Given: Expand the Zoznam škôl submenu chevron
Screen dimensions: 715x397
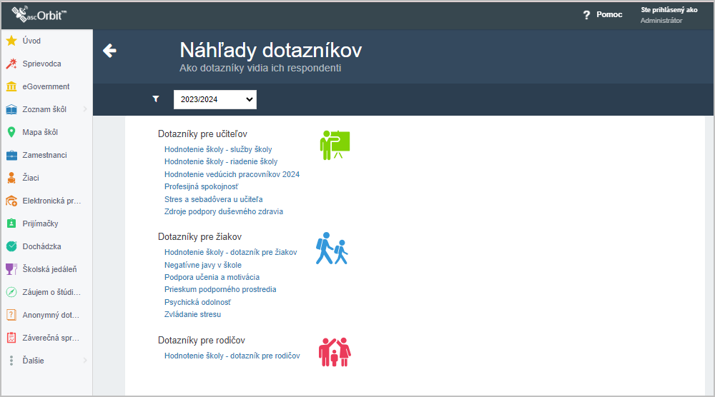Looking at the screenshot, I should (85, 109).
